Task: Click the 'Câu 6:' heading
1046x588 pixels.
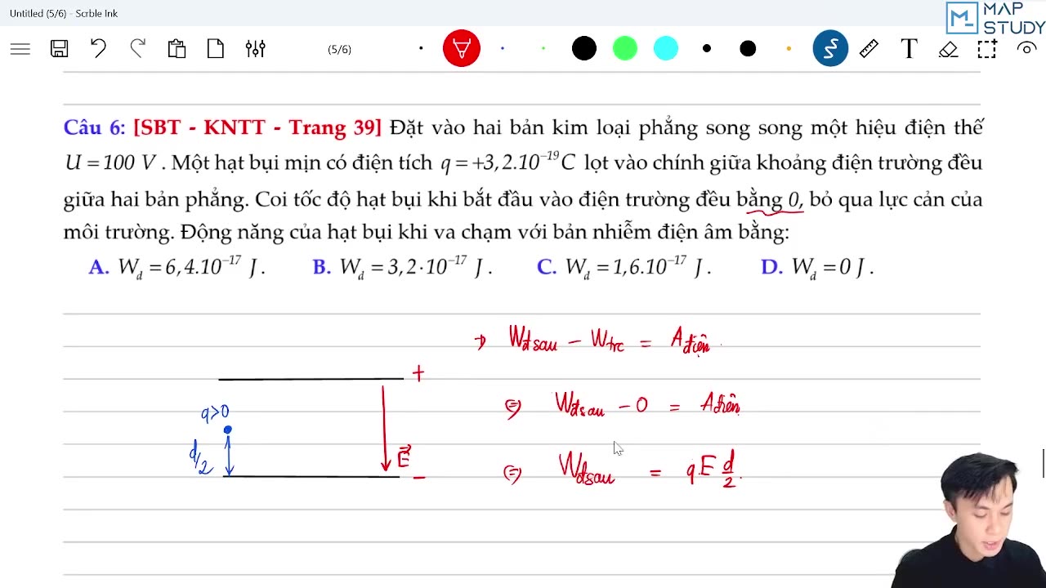Action: 95,127
